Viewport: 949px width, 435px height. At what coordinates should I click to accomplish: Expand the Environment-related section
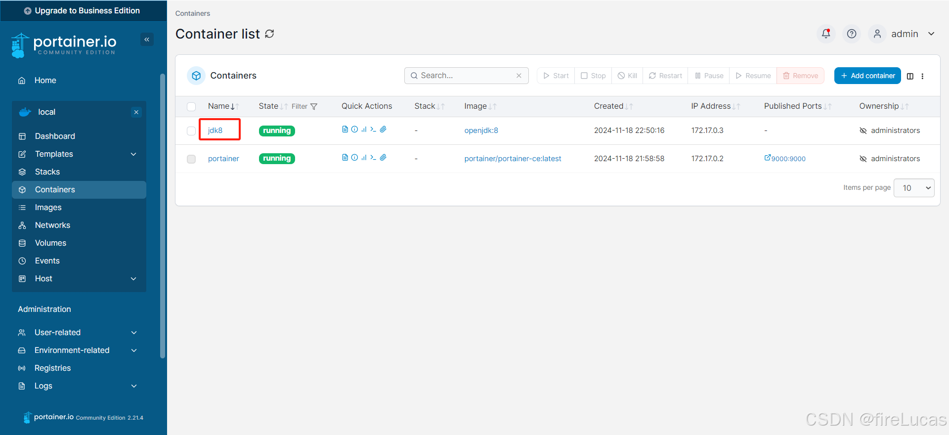(x=79, y=350)
